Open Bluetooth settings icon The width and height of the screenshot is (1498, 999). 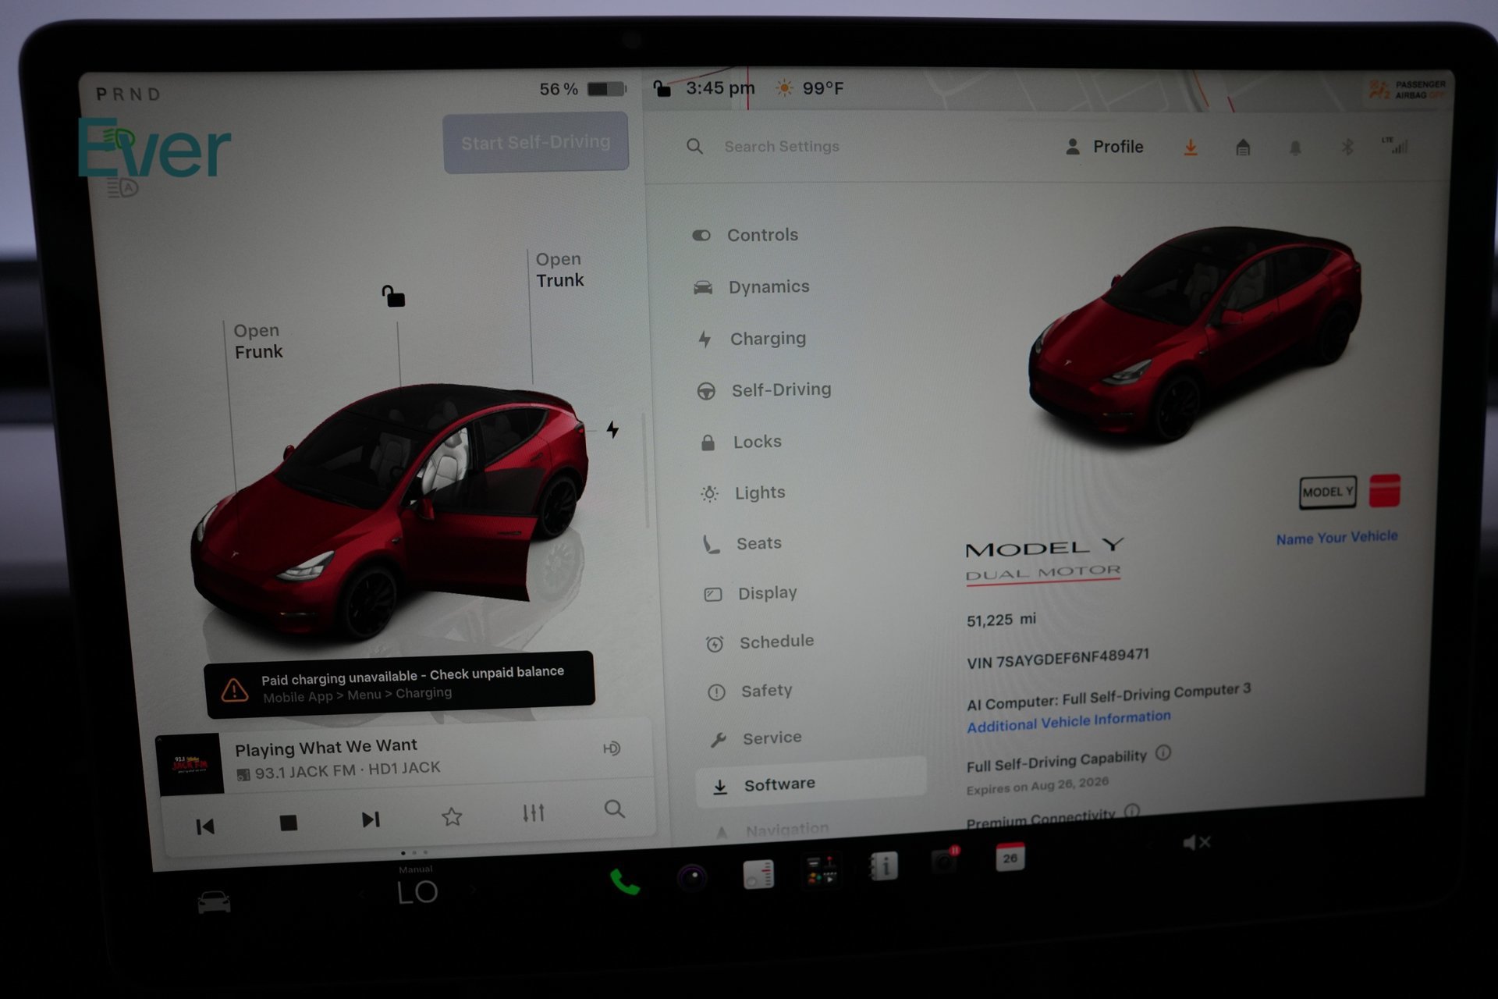point(1347,146)
